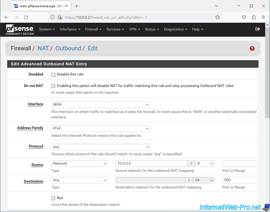Click the source network address field 10.0.0.0
This screenshot has width=270, height=212.
(x=151, y=164)
